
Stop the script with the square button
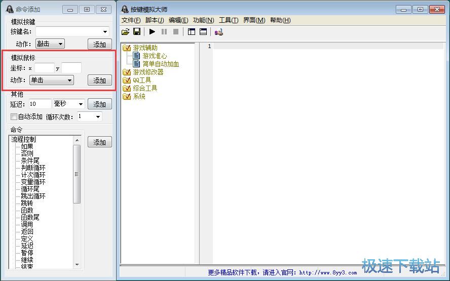pos(176,31)
